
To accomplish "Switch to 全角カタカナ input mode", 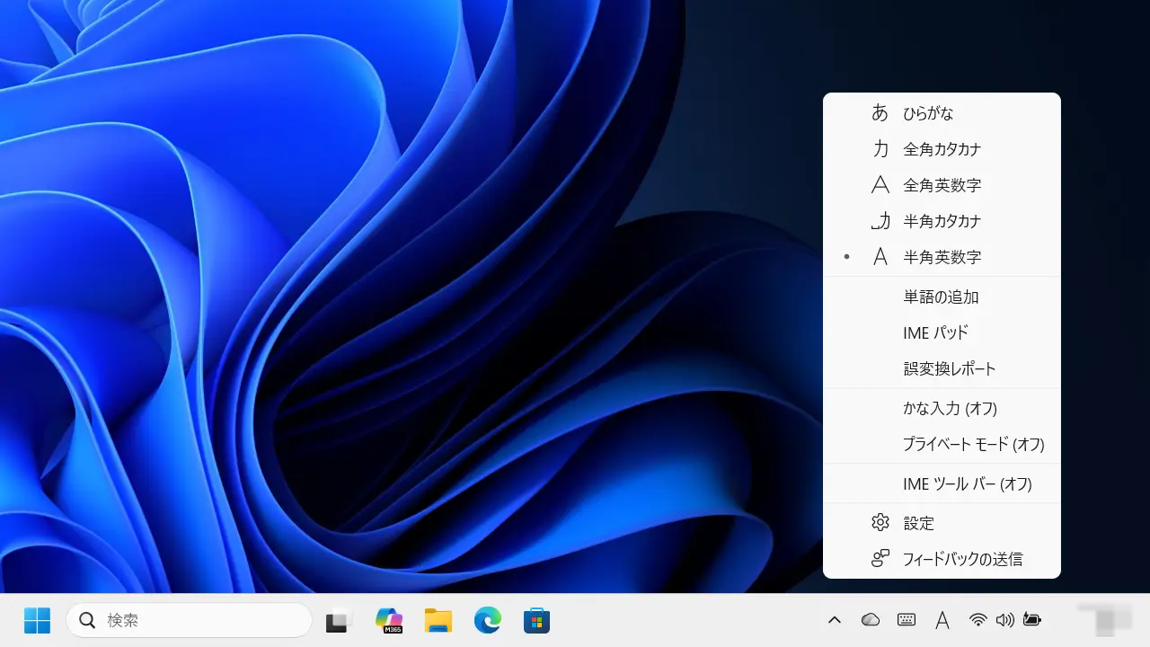I will [x=942, y=149].
